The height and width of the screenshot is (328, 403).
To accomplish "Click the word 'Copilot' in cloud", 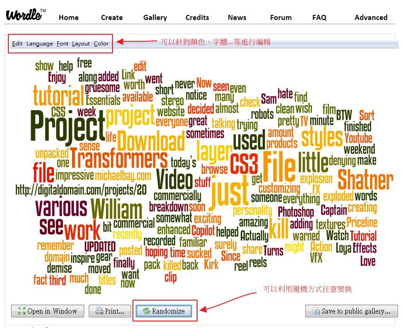I will tap(203, 230).
